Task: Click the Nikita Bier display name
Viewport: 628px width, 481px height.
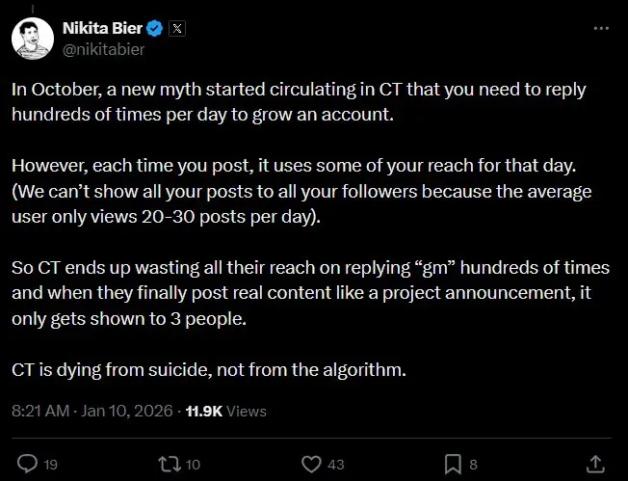Action: click(102, 28)
